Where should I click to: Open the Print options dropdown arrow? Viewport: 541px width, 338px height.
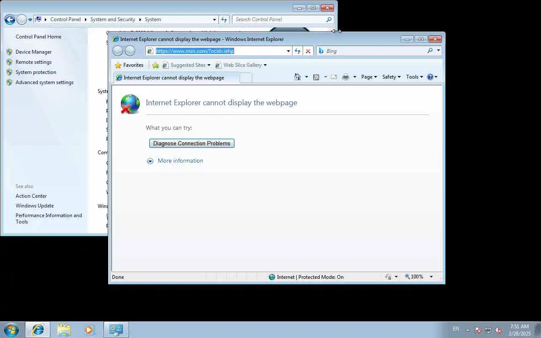pos(355,77)
